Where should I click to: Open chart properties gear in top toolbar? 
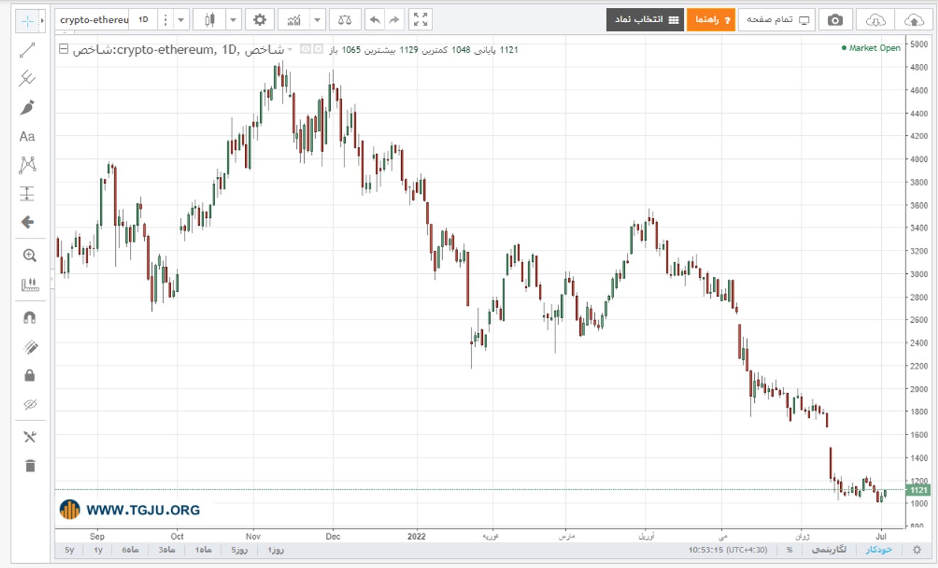[x=260, y=20]
